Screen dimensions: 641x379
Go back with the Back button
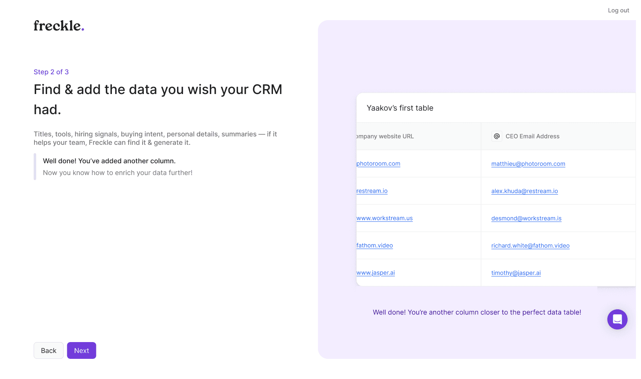click(x=48, y=350)
